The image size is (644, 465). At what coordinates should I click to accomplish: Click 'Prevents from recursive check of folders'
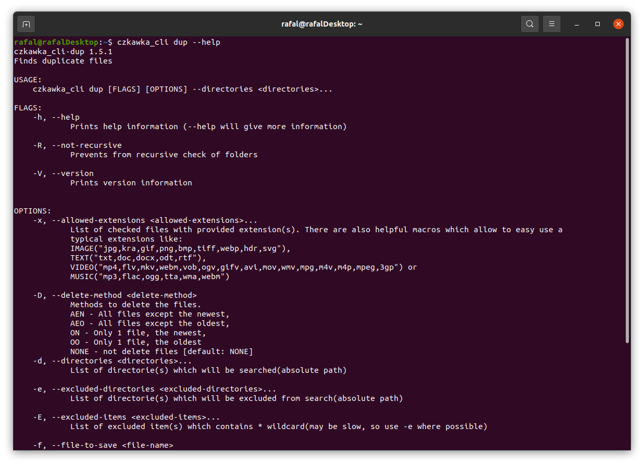tap(164, 155)
